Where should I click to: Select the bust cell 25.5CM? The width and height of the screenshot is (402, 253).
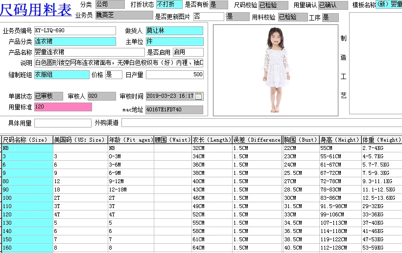point(301,173)
